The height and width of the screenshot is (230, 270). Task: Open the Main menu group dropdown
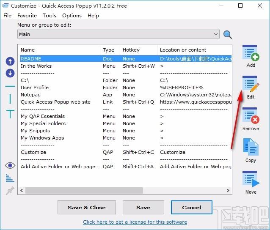tap(118, 34)
